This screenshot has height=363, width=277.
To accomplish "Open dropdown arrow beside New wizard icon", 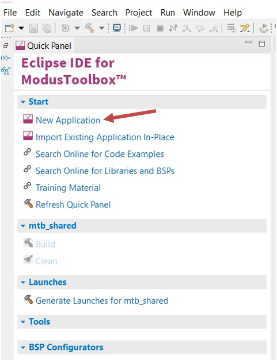I will click(21, 28).
